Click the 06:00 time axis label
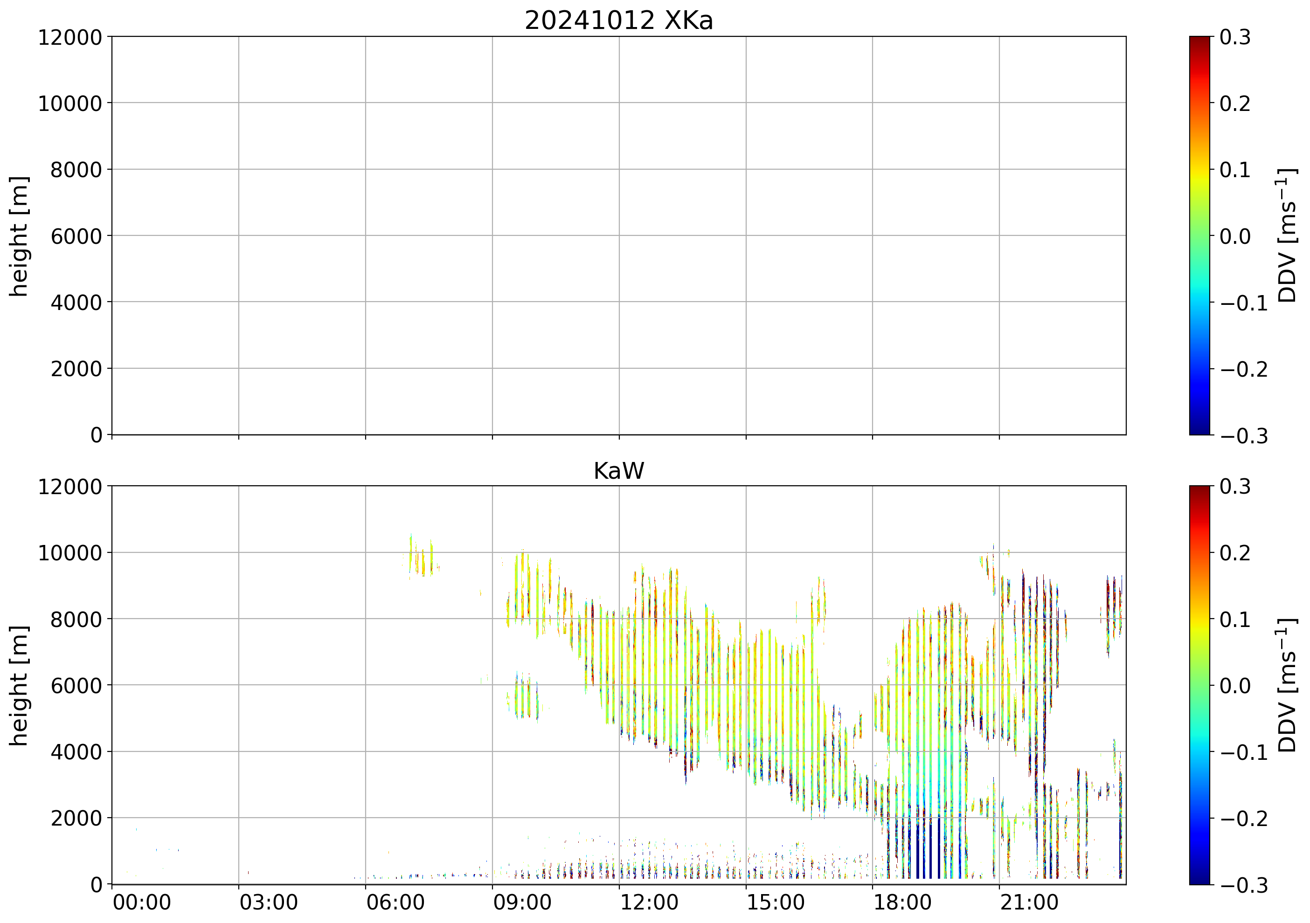Screen dimensions: 1310x923 click(x=395, y=903)
